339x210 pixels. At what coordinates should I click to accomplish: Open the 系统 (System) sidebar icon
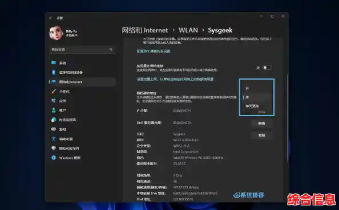[54, 63]
